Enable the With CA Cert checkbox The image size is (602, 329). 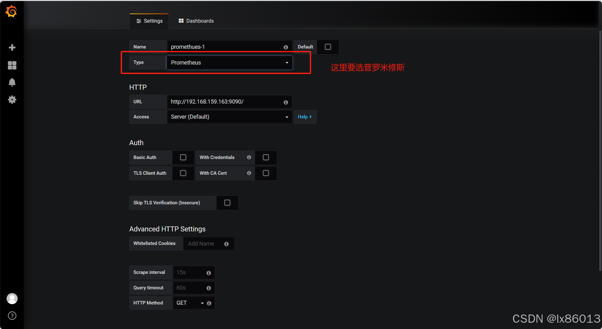pos(266,173)
